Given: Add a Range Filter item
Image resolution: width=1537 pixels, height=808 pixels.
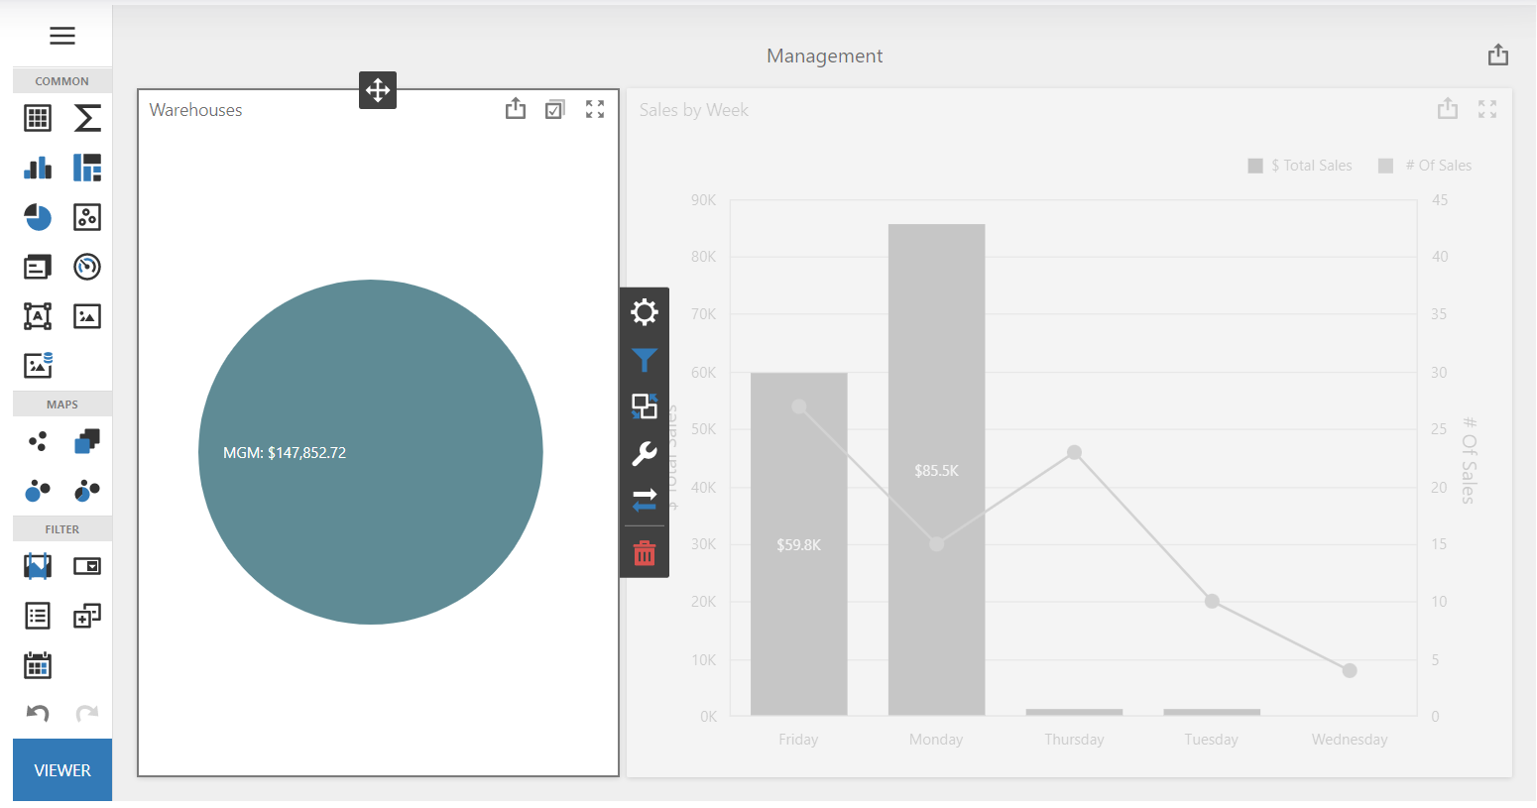Looking at the screenshot, I should pyautogui.click(x=38, y=566).
